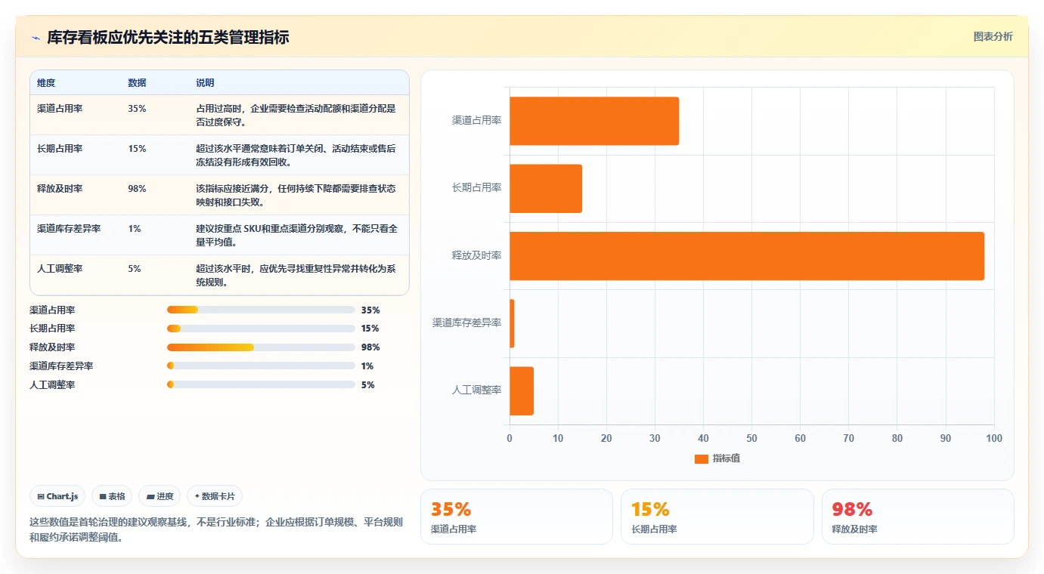Click the 人工调整率 bar in the chart
Viewport: 1044px width, 574px height.
coord(522,390)
